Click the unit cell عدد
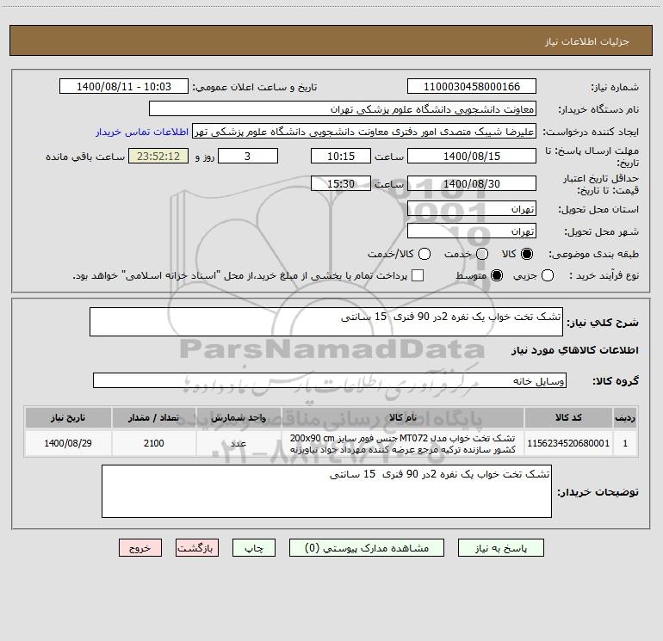663x641 pixels. (x=239, y=443)
